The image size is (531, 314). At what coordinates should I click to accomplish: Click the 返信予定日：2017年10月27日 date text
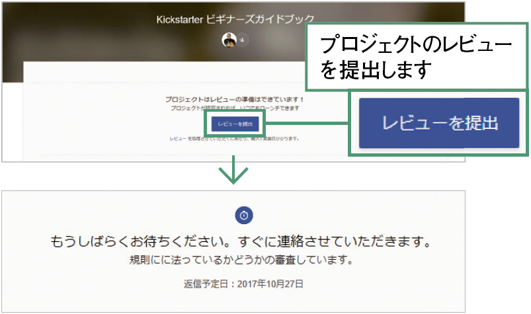coord(243,284)
